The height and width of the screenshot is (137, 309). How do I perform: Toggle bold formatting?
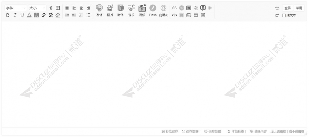point(8,15)
